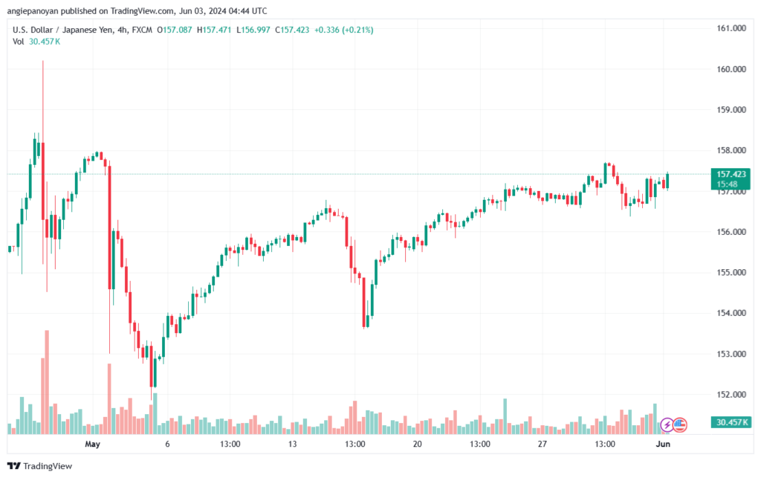
Task: Click the US flag economic event icon
Action: [680, 425]
